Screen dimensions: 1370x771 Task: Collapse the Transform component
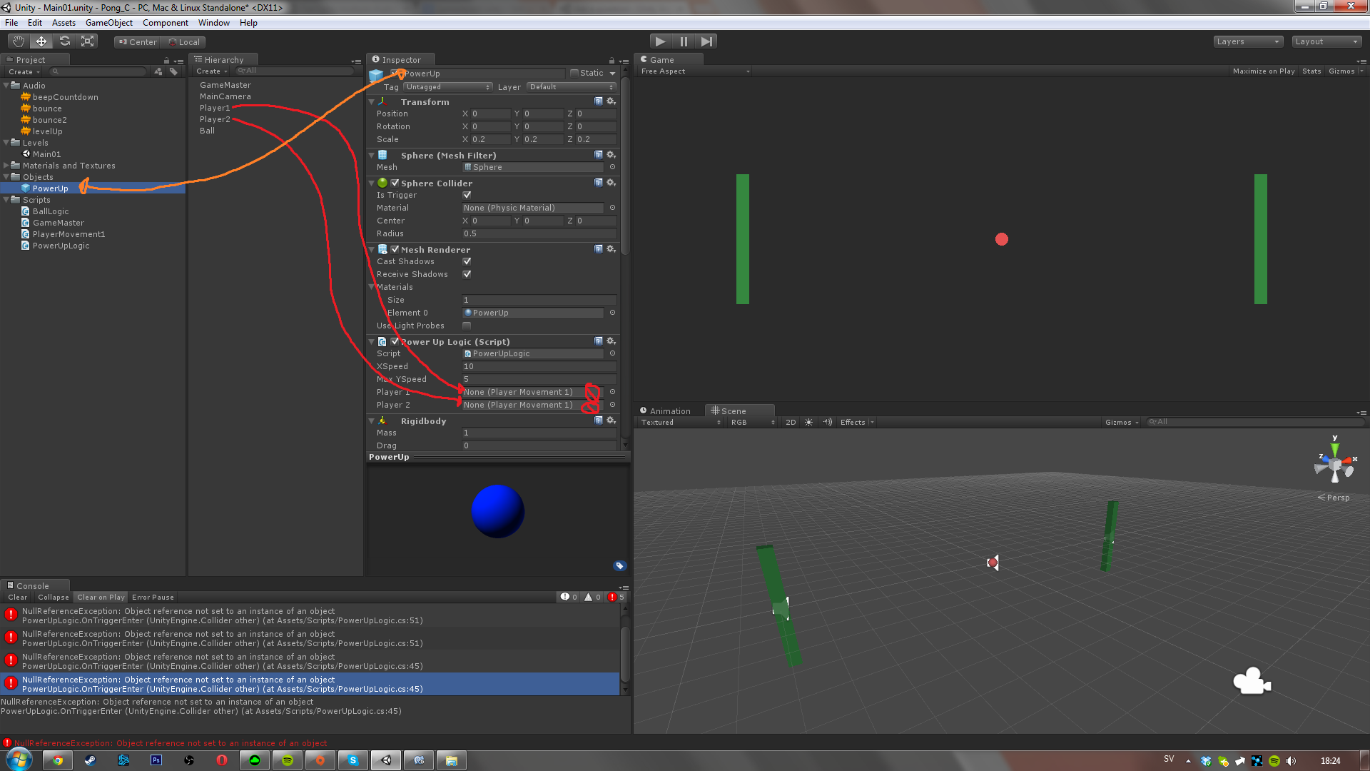coord(372,102)
